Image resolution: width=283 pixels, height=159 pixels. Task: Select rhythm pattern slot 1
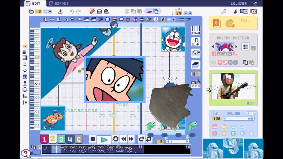[x=214, y=54]
